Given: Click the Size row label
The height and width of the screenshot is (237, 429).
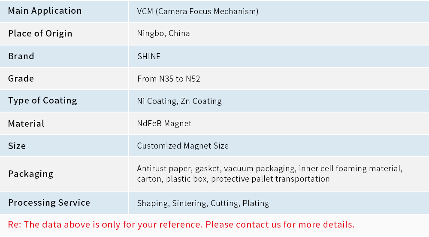Looking at the screenshot, I should [17, 146].
